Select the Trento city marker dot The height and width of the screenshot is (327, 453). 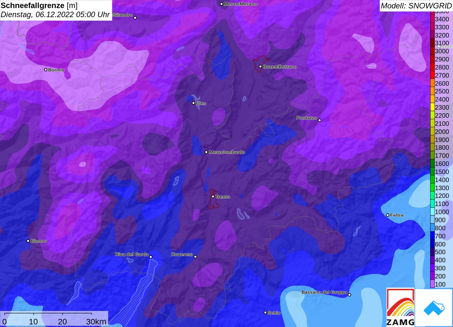click(213, 196)
